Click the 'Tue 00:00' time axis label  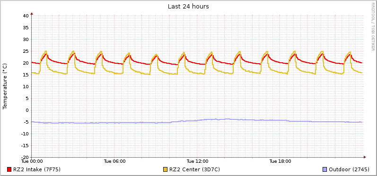[32, 161]
